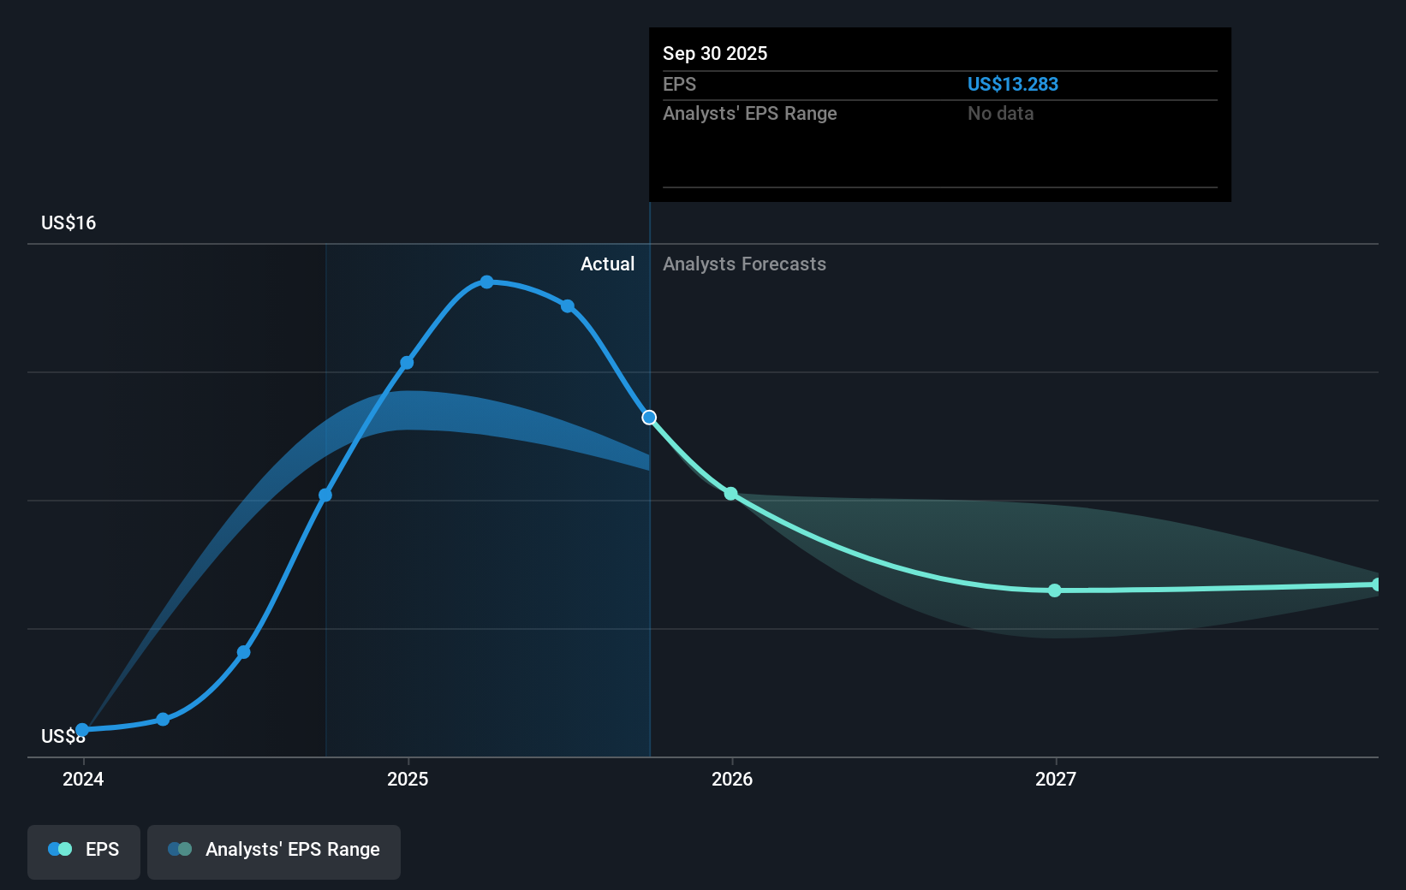Click the blue EPS legend dot icon

click(x=60, y=849)
